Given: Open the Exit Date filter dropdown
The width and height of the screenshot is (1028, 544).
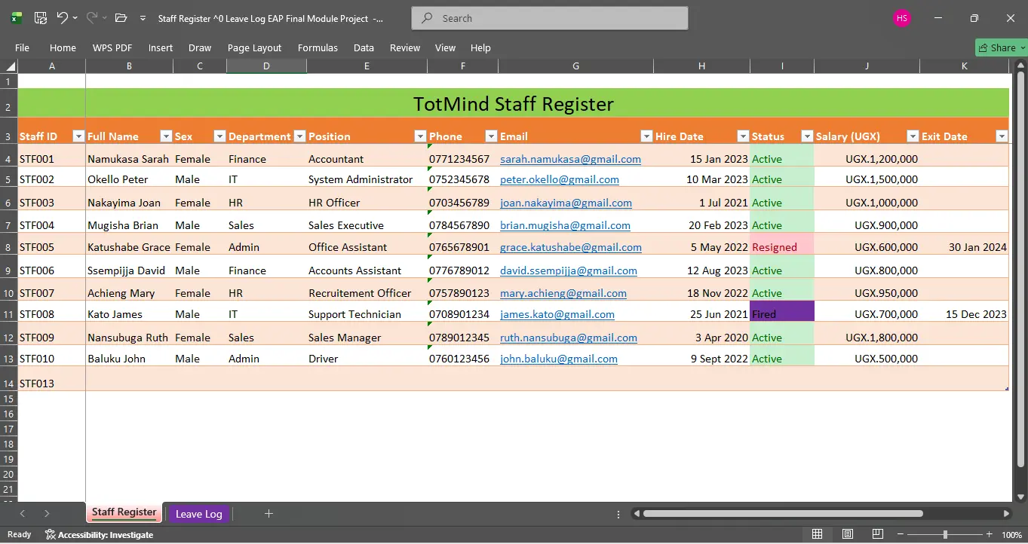Looking at the screenshot, I should tap(1002, 136).
